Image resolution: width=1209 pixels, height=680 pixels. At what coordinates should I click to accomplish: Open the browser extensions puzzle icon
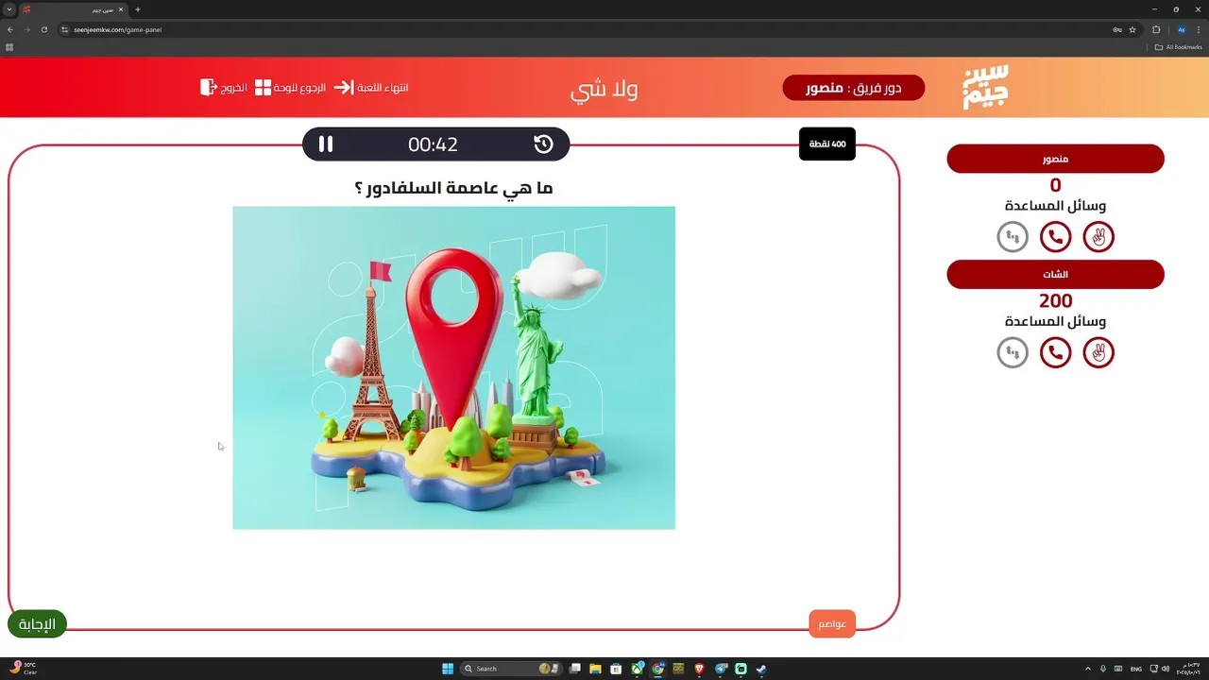click(1156, 29)
